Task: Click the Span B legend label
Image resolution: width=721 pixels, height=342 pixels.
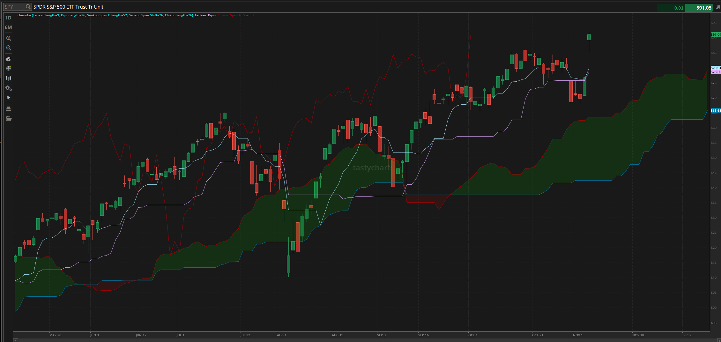Action: click(x=248, y=15)
